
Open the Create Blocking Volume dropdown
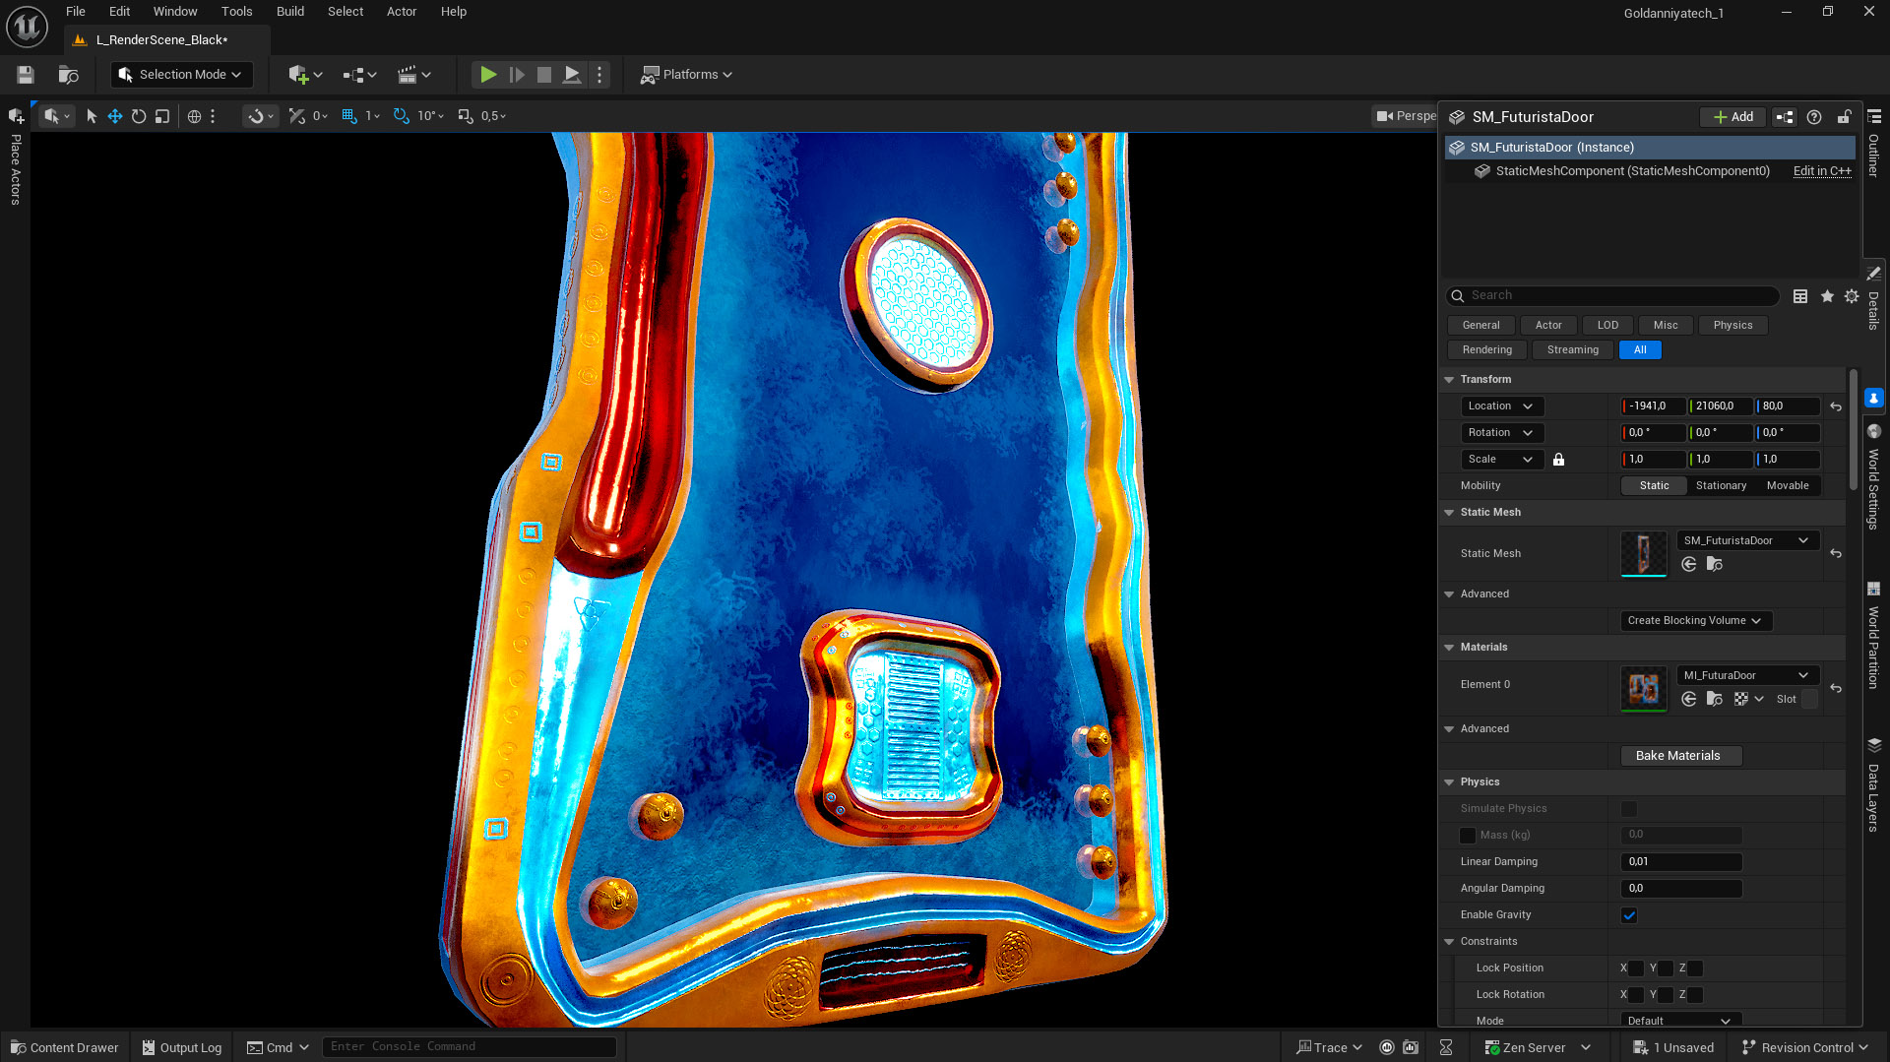tap(1695, 620)
